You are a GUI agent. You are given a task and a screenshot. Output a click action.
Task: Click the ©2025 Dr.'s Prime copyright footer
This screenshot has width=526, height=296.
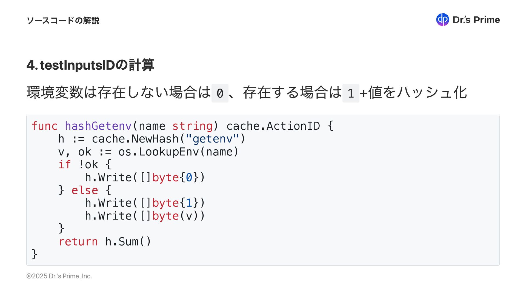pos(59,276)
